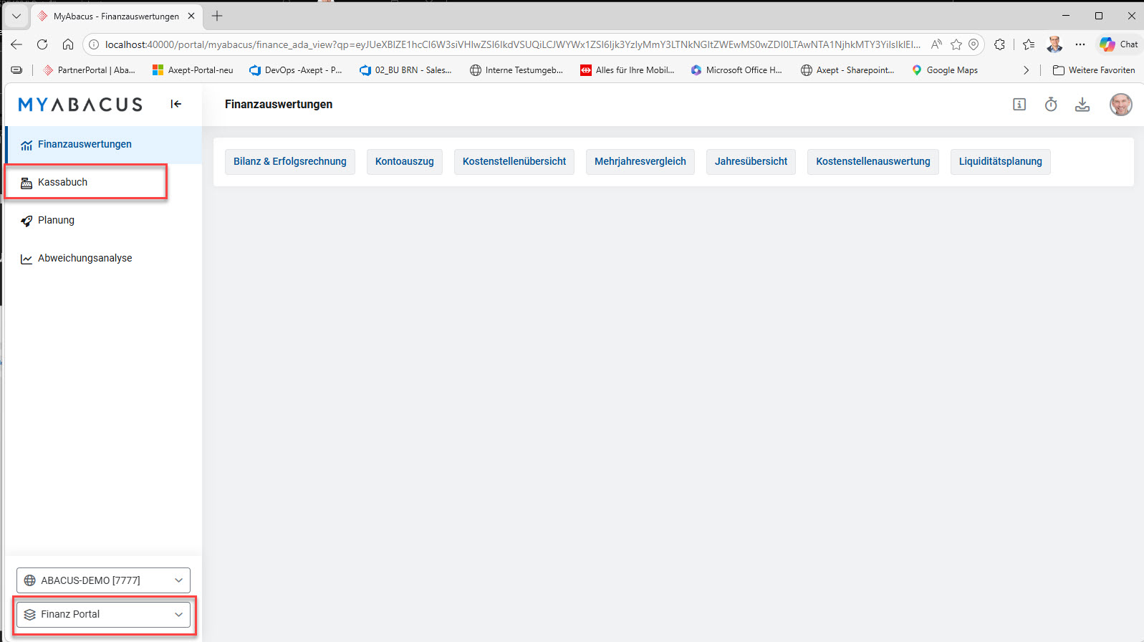This screenshot has width=1144, height=642.
Task: Open the 02_BU BRN - Sales bookmark
Action: (405, 70)
